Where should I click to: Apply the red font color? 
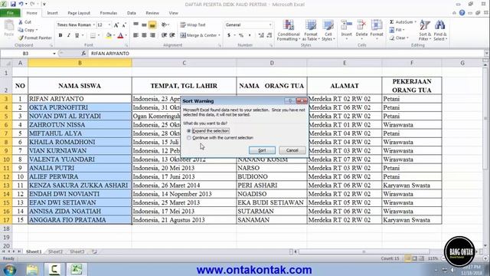(x=120, y=35)
